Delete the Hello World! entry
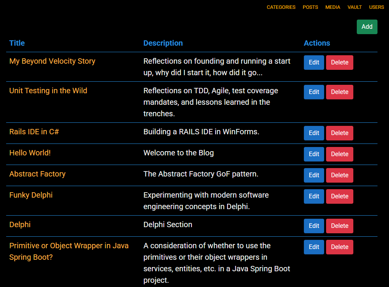Image resolution: width=389 pixels, height=287 pixels. tap(340, 154)
